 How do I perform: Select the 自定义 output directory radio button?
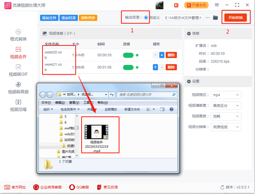click(x=146, y=17)
